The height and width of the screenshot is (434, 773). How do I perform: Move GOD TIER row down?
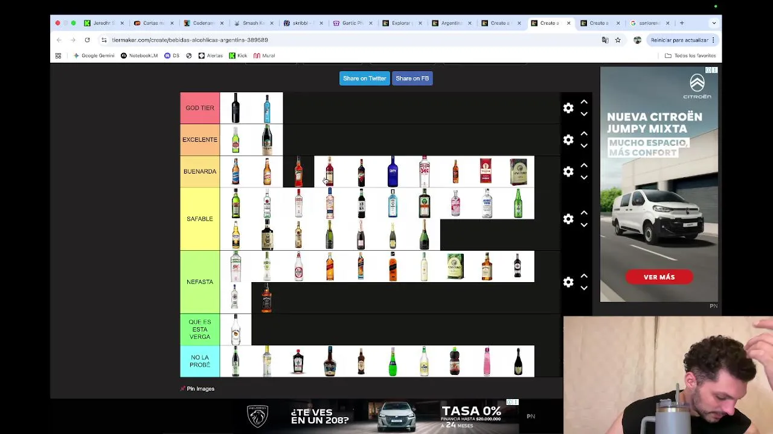(584, 114)
